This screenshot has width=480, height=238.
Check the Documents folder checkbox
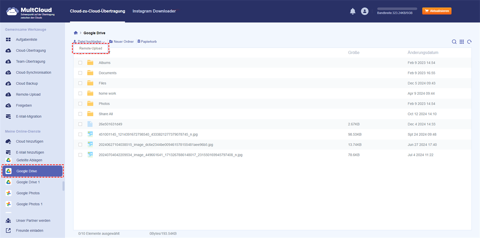[80, 73]
